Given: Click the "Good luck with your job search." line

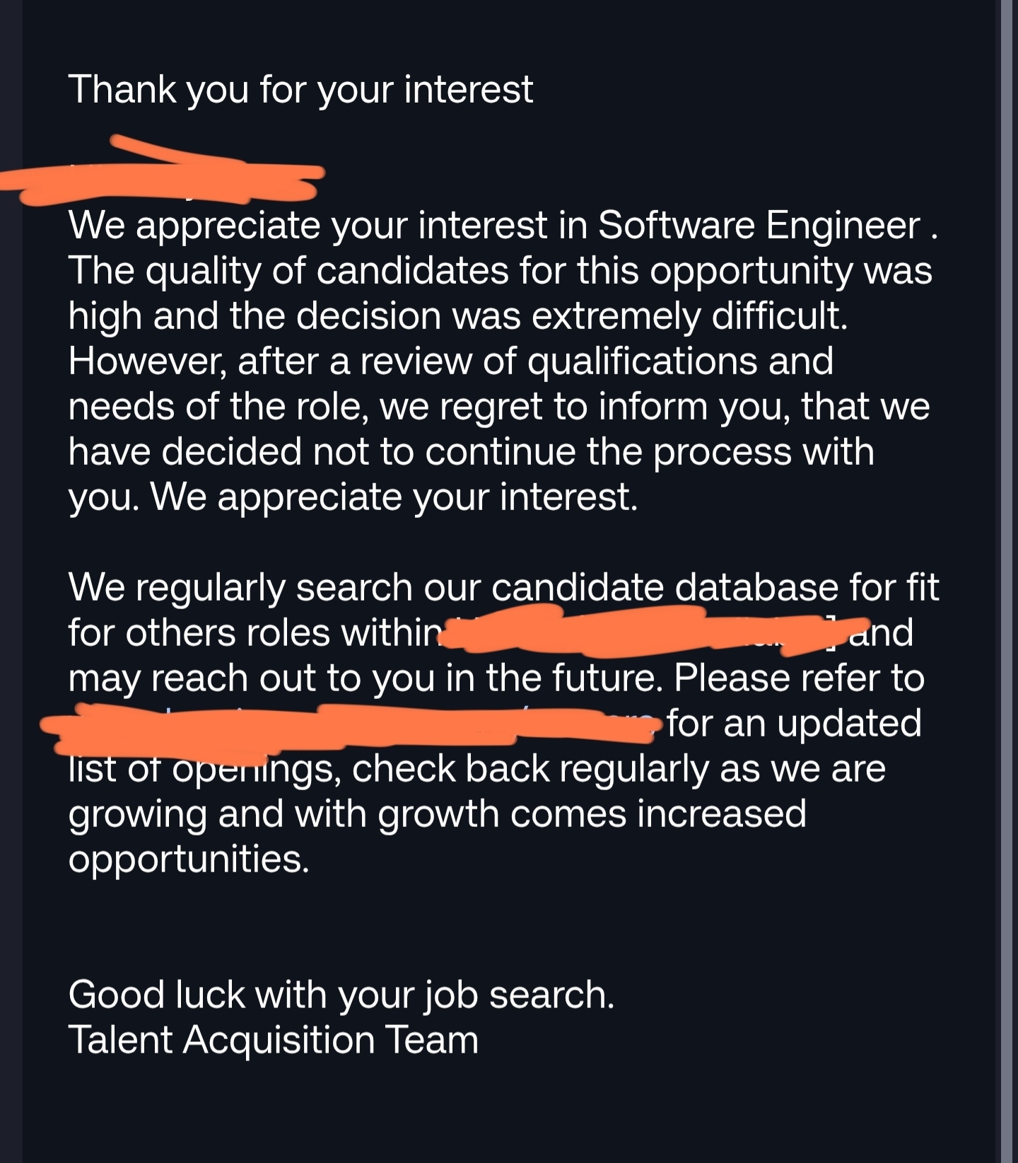Looking at the screenshot, I should point(341,994).
